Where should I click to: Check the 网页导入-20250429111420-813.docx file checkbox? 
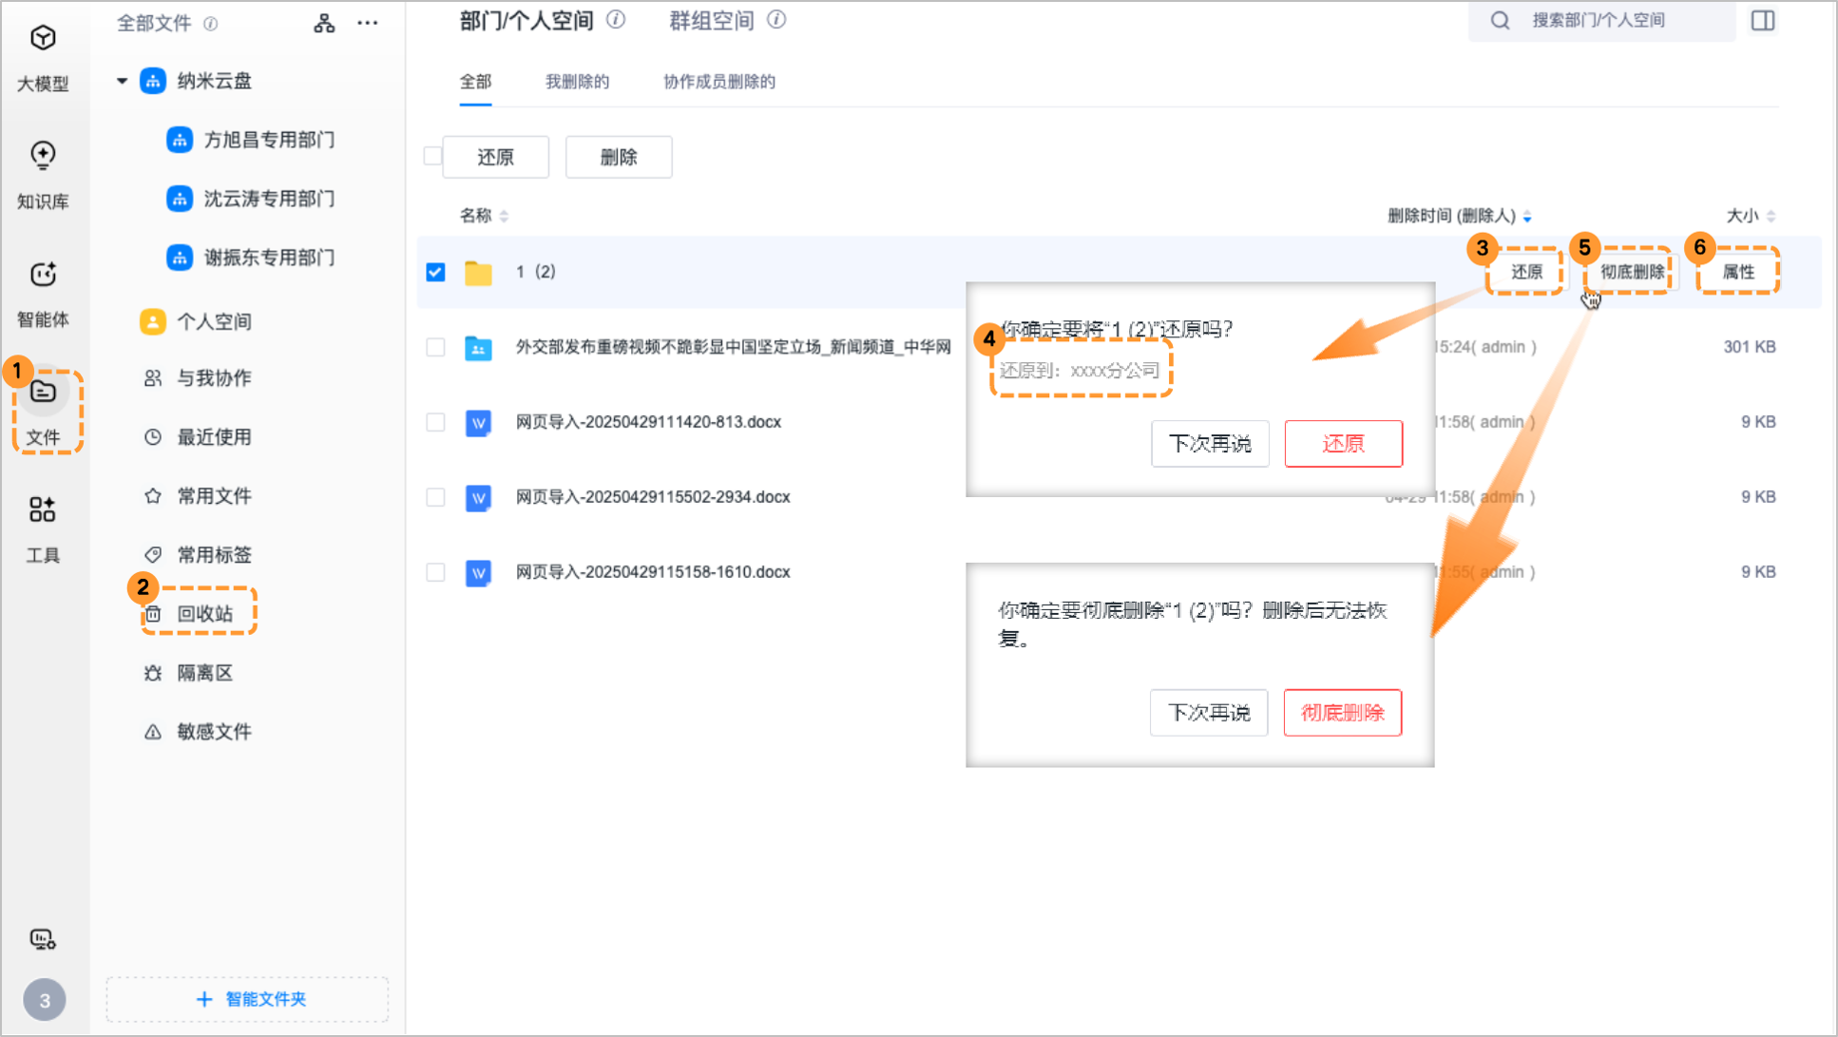(x=435, y=422)
